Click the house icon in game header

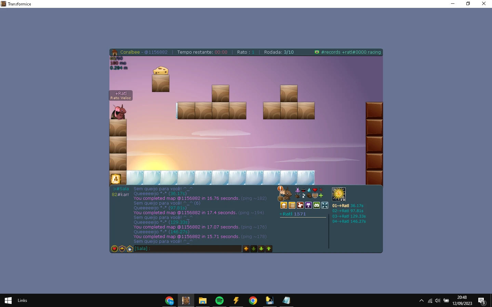[114, 52]
